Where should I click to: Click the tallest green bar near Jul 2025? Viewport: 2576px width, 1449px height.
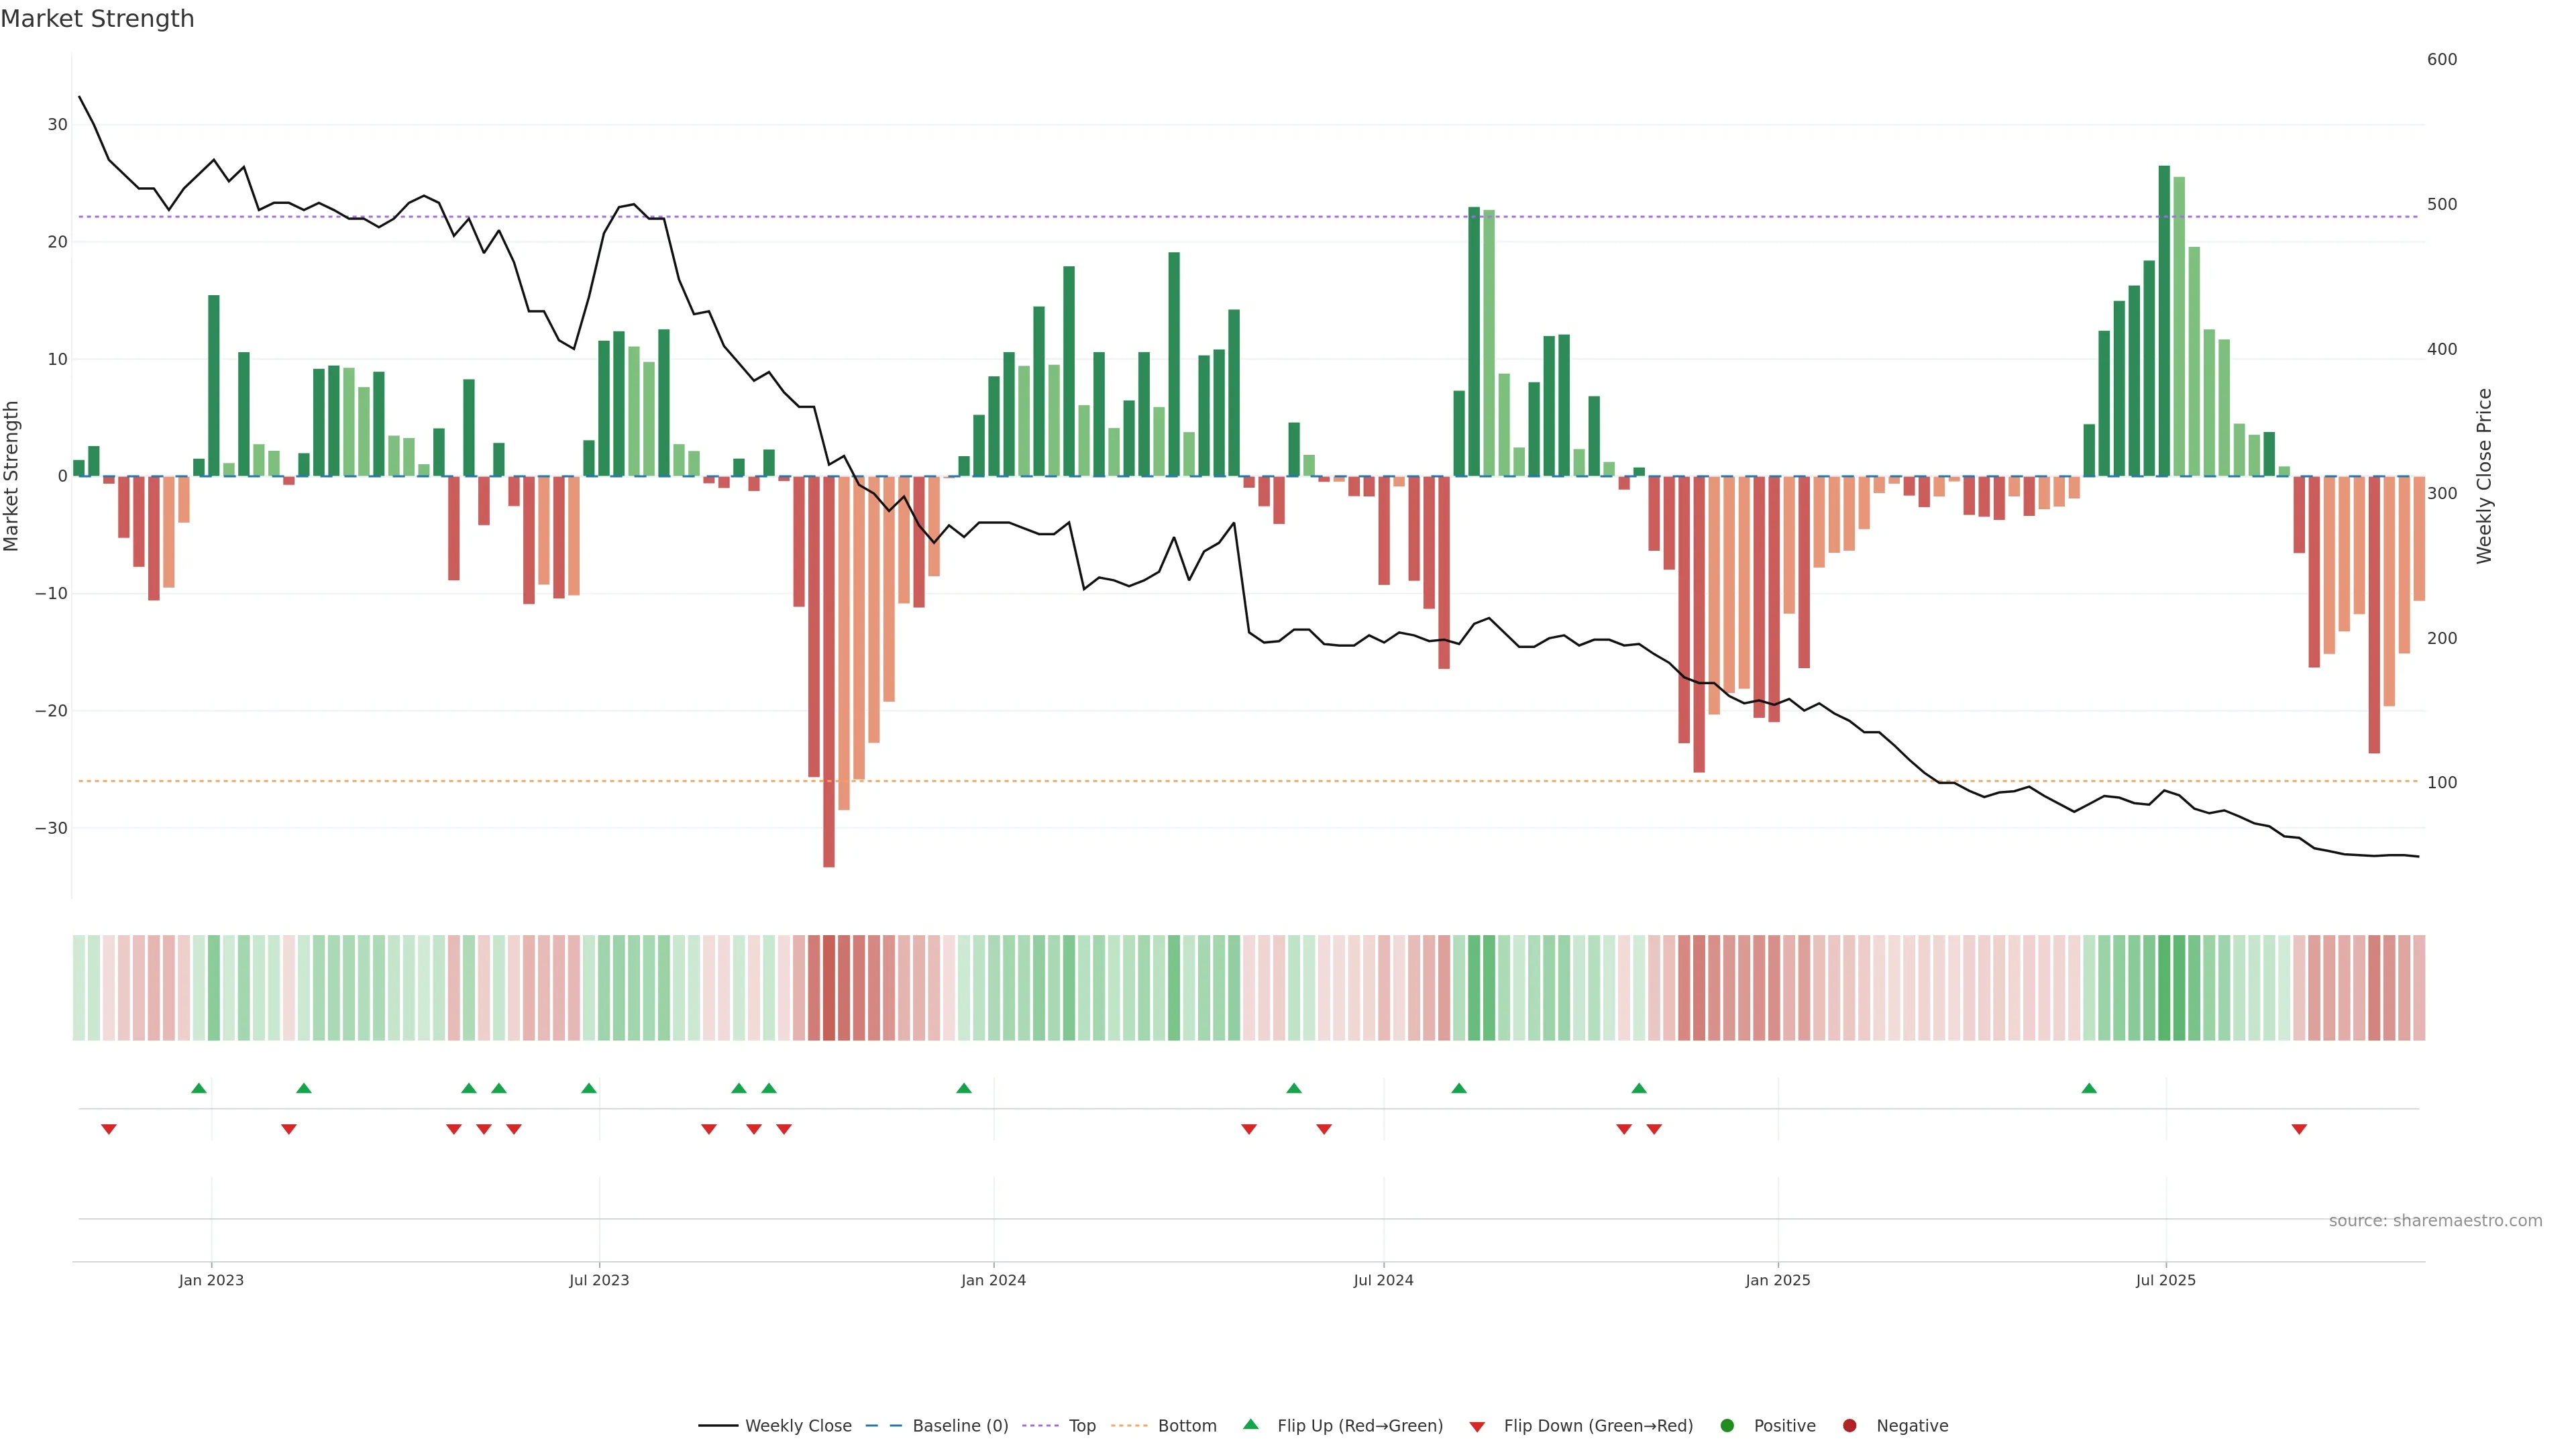(2164, 320)
